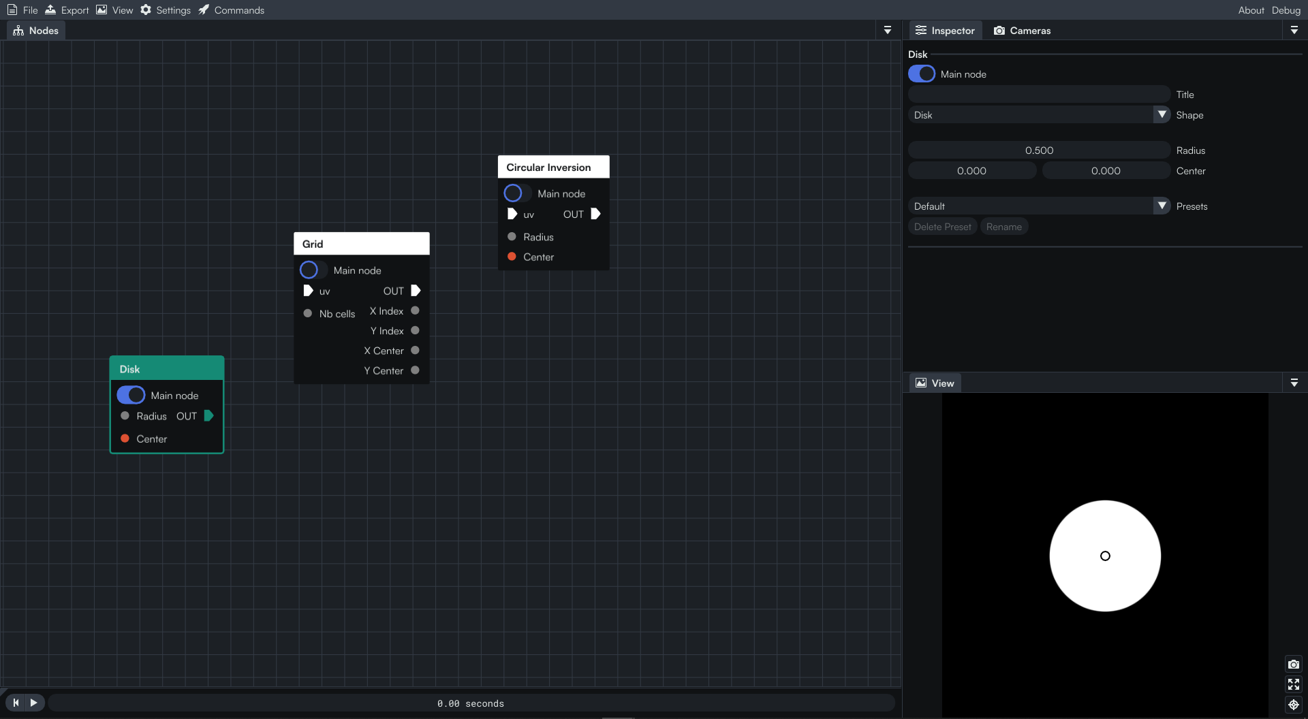Open the Shape dropdown showing Disk
Image resolution: width=1308 pixels, height=719 pixels.
click(x=1039, y=114)
